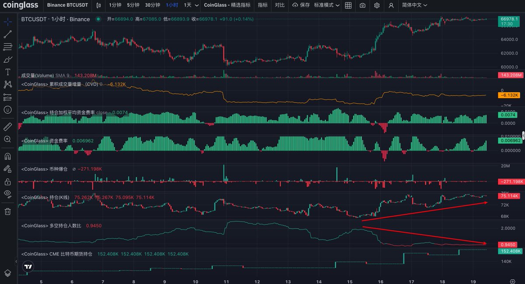Open the Fibonacci retracement tools

click(x=7, y=47)
